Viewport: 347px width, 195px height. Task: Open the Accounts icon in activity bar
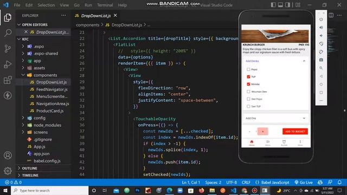pyautogui.click(x=8, y=155)
